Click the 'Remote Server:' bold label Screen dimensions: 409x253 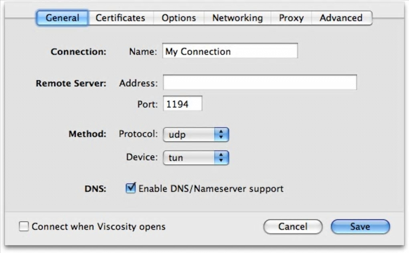pos(71,83)
